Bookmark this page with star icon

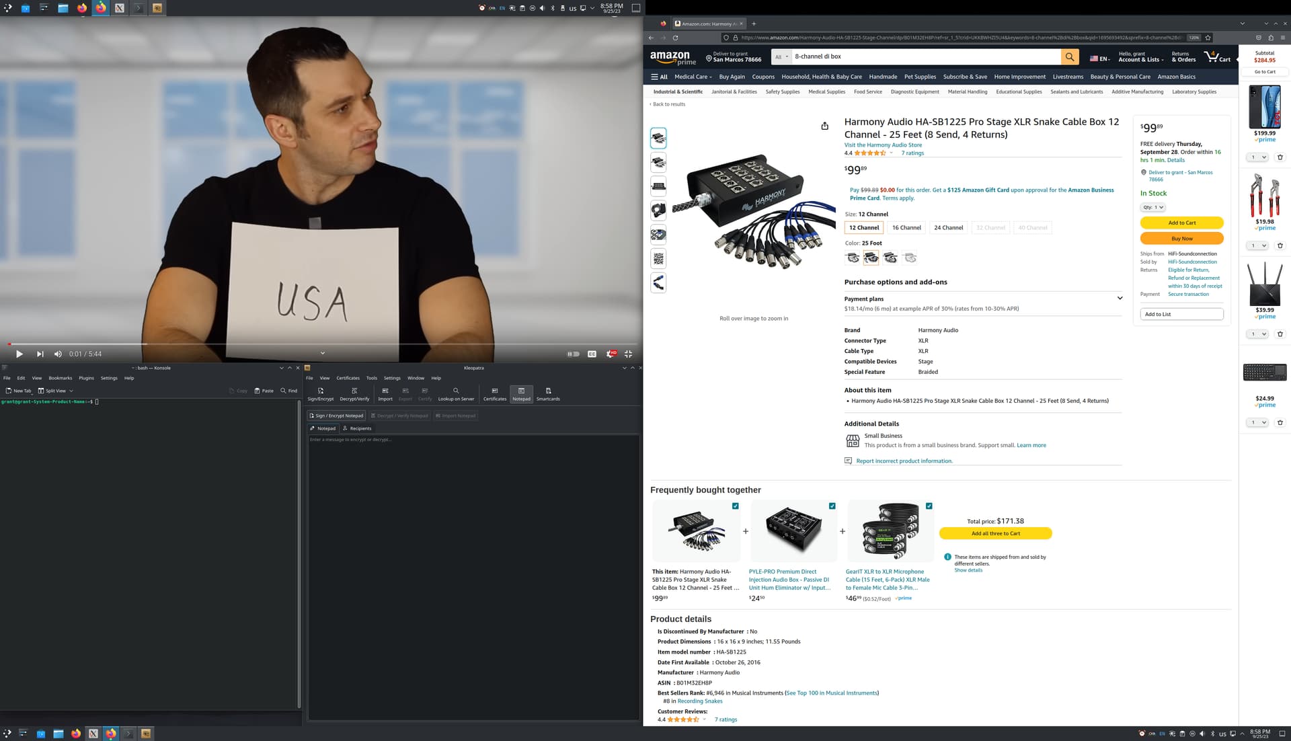pos(1208,38)
